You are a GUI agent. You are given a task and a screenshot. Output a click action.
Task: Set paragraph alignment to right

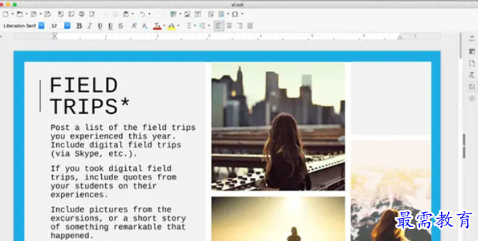click(x=240, y=26)
